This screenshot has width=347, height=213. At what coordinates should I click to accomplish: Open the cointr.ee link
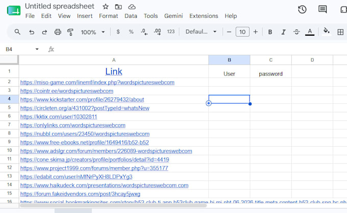click(x=67, y=91)
